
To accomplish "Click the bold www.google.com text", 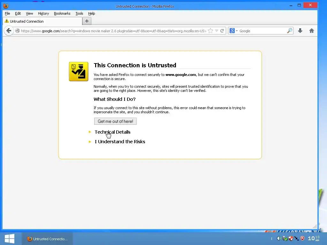I will 181,75.
